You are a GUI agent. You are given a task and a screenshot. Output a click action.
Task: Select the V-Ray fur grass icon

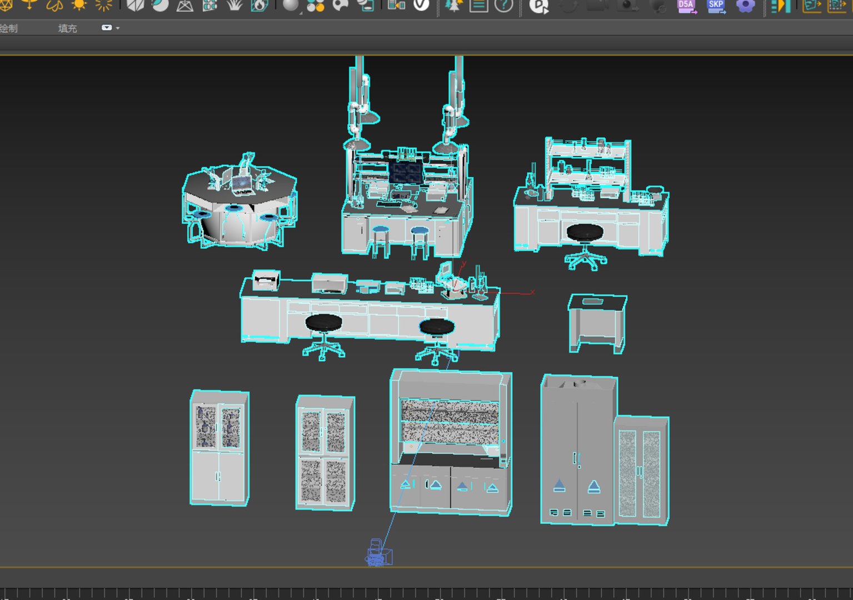pos(235,5)
